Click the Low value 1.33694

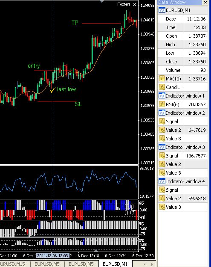click(x=197, y=53)
